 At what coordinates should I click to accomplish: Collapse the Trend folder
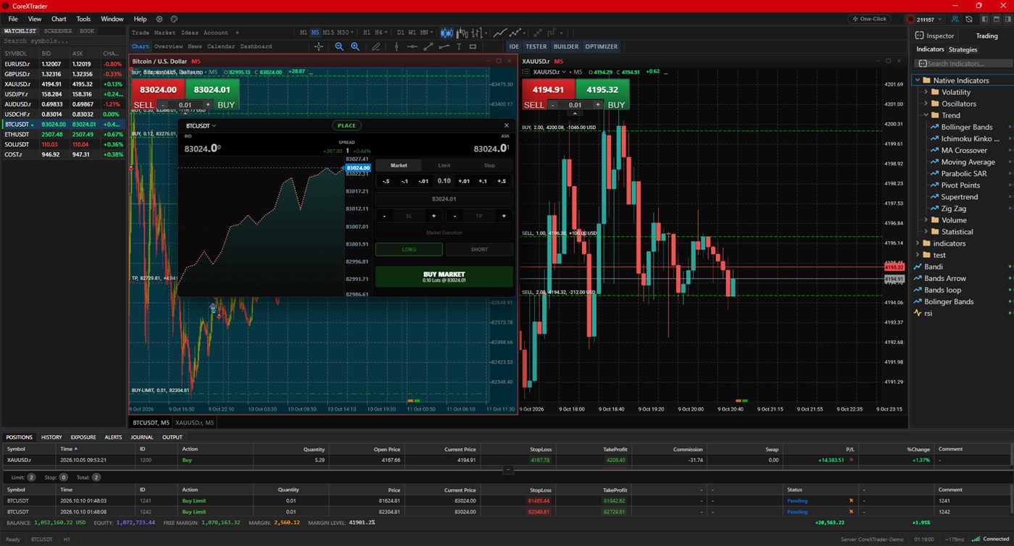pyautogui.click(x=926, y=115)
